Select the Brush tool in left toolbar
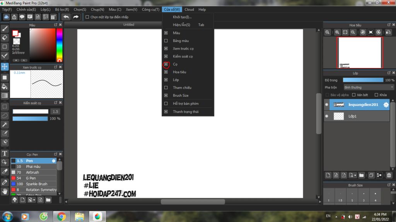The height and width of the screenshot is (222, 396). [5, 29]
